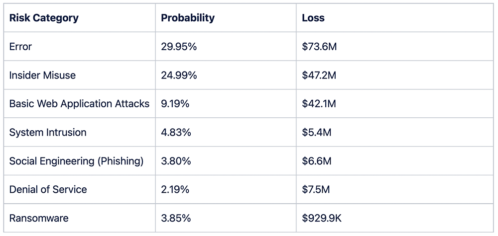Click the Loss column header
Image resolution: width=498 pixels, height=236 pixels.
tap(313, 18)
